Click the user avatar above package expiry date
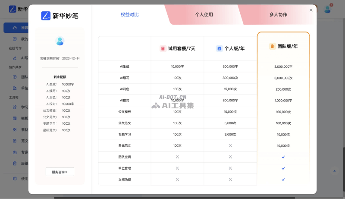This screenshot has width=345, height=199. (60, 41)
